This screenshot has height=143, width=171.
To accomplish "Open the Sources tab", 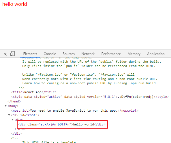I will 69,54.
